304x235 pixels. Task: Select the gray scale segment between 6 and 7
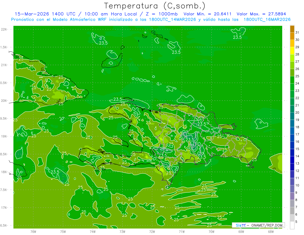[x=292, y=211]
